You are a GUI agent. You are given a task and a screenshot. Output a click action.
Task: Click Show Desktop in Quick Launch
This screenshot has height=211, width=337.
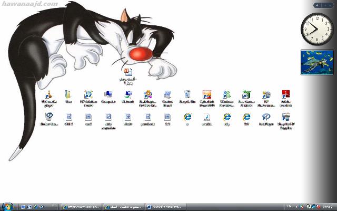point(23,207)
